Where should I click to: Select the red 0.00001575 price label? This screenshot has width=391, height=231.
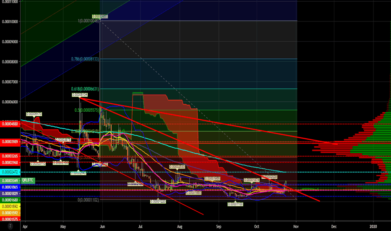pyautogui.click(x=10, y=219)
